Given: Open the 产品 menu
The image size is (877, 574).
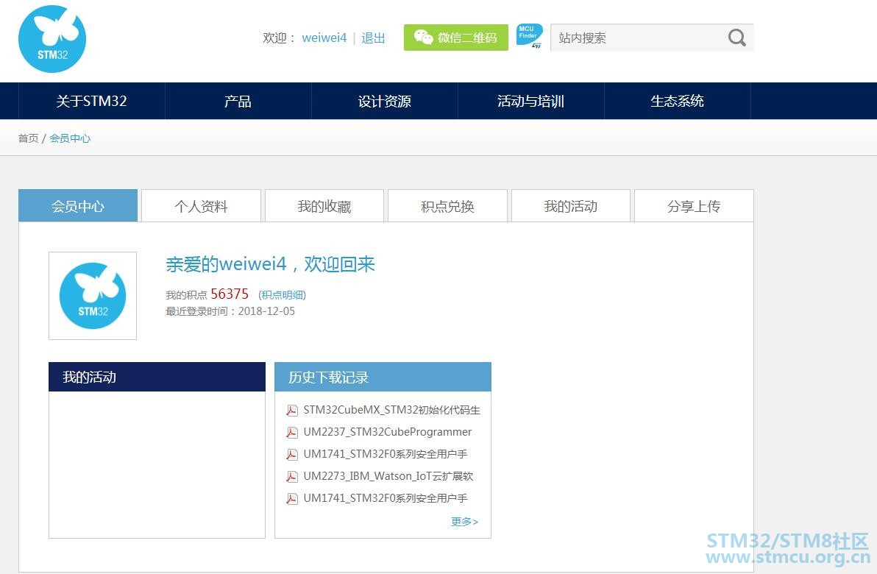Looking at the screenshot, I should (x=238, y=101).
